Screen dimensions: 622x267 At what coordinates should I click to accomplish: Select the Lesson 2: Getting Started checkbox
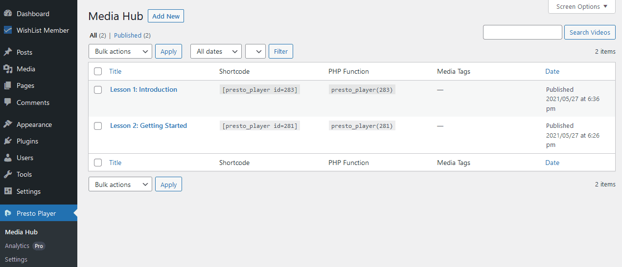click(98, 126)
